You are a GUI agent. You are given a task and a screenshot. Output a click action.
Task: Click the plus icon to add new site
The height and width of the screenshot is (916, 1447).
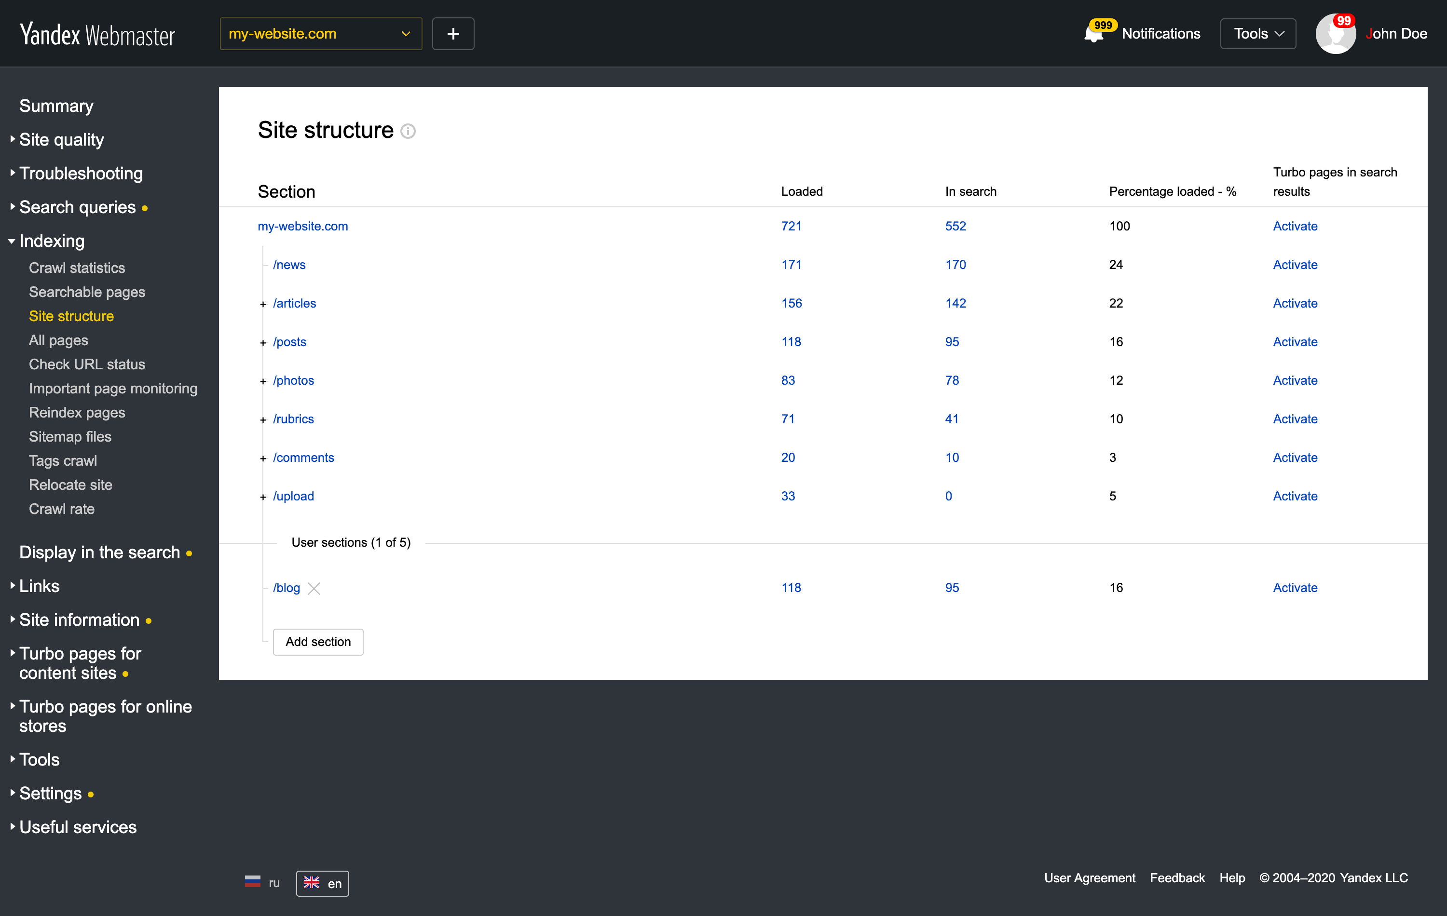pos(453,33)
